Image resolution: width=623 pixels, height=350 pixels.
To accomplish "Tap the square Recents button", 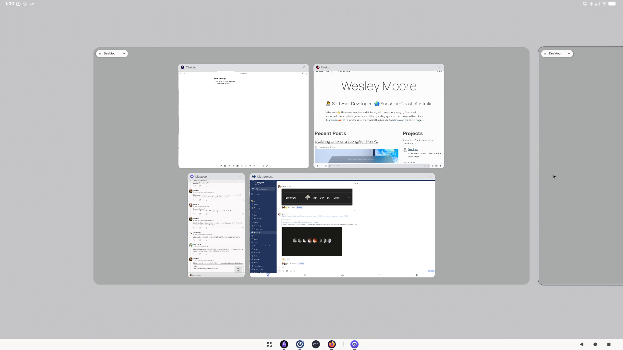I will (609, 344).
